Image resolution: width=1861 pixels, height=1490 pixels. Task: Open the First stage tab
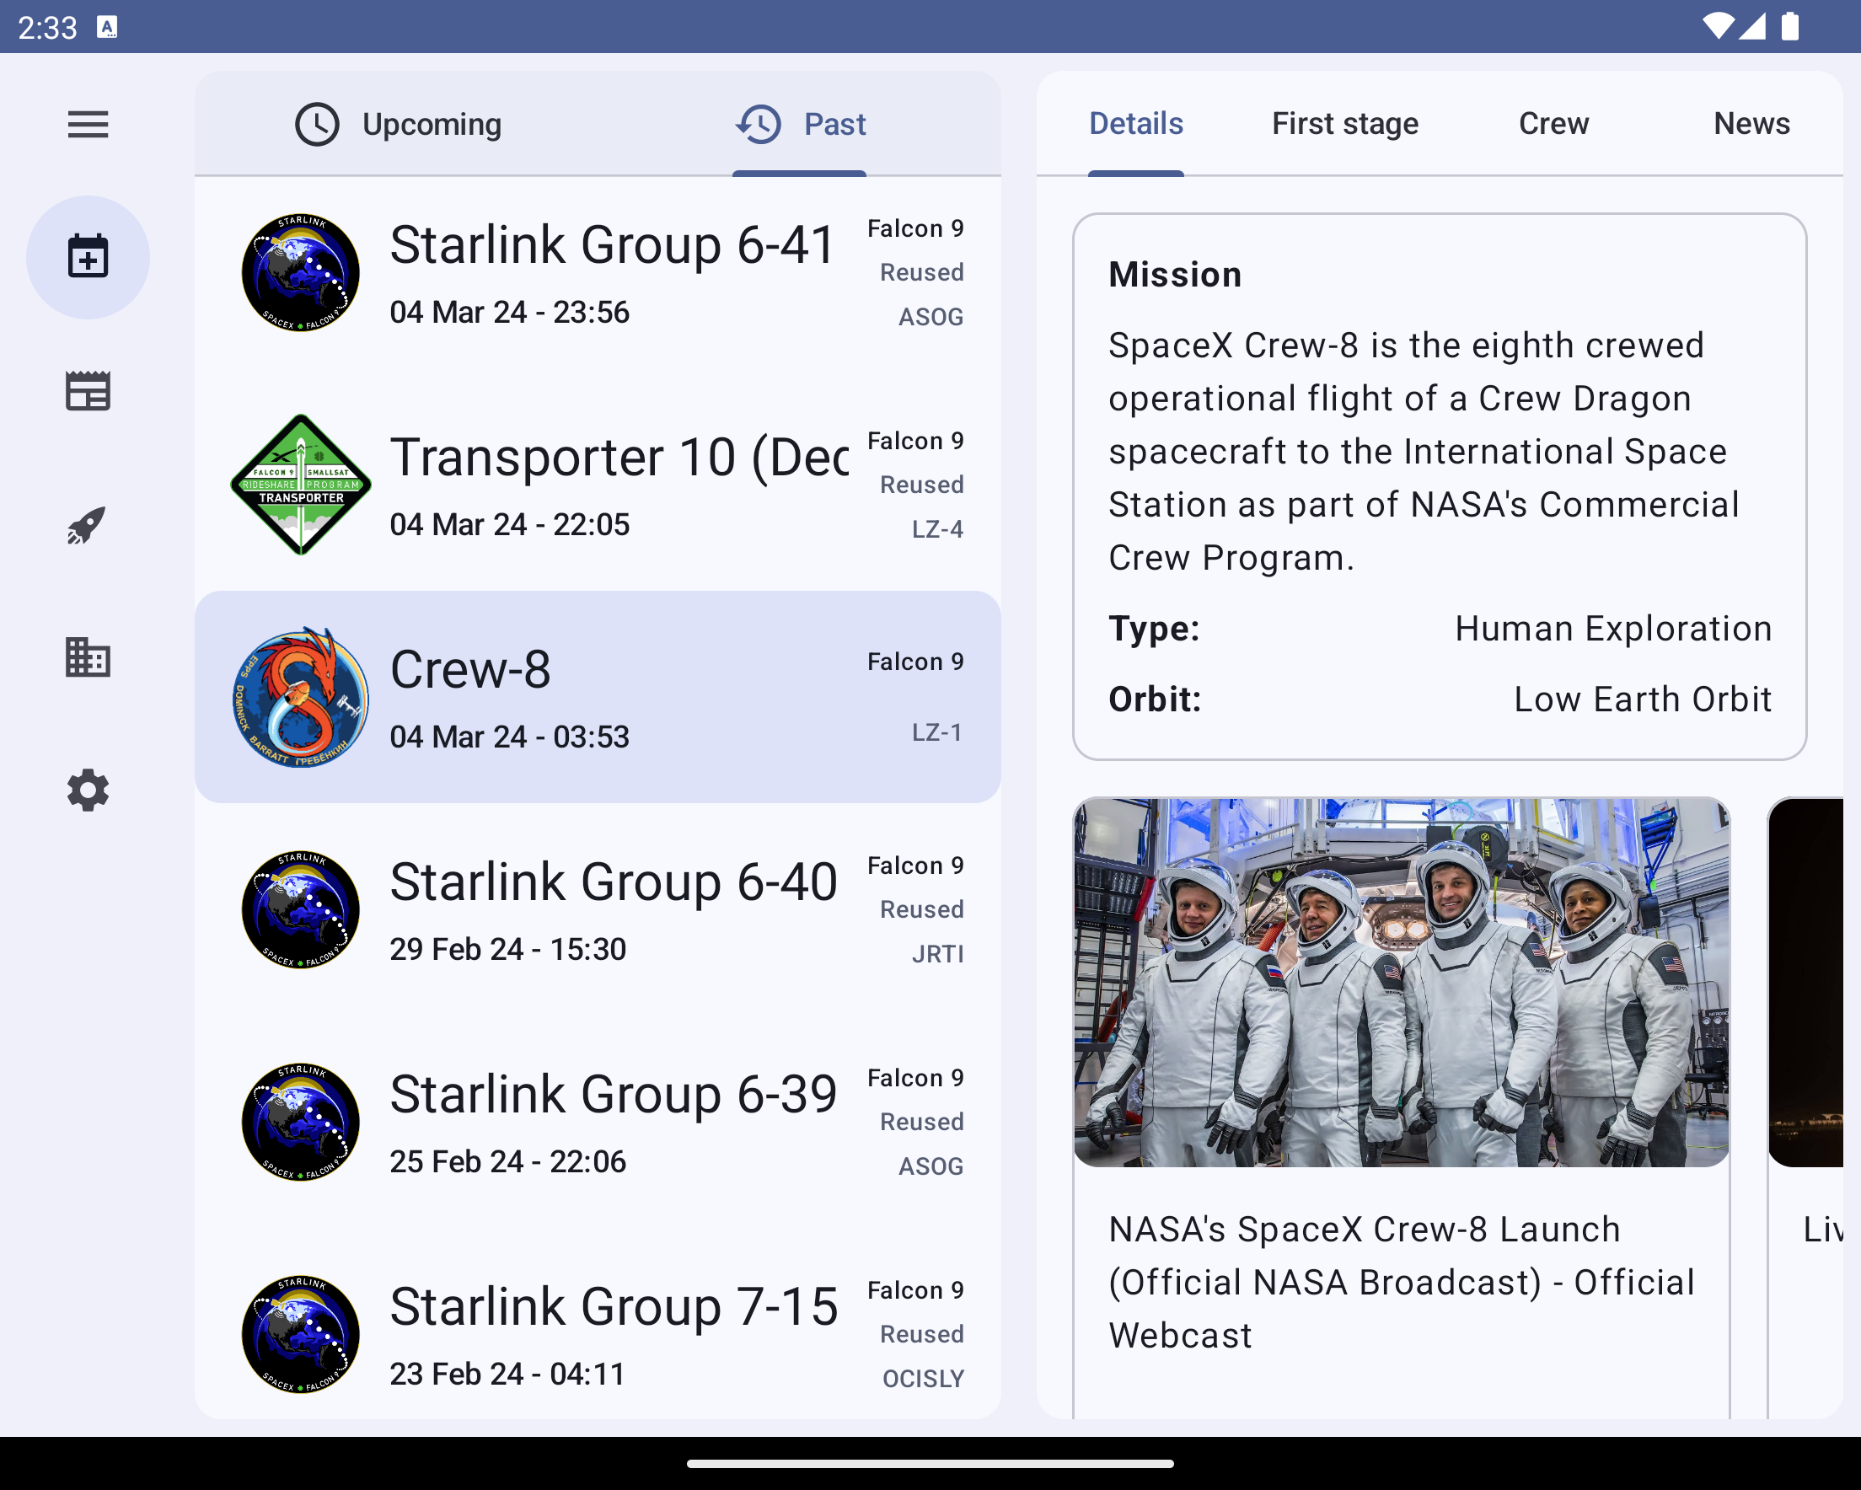1345,125
